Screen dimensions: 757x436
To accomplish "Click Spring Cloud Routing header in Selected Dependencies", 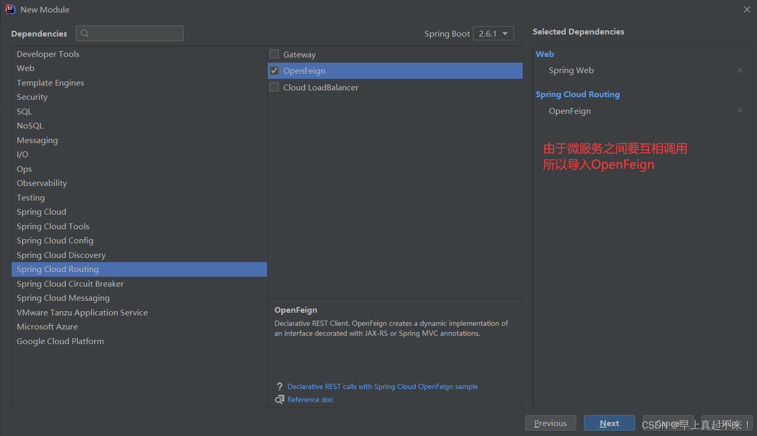I will [x=578, y=95].
